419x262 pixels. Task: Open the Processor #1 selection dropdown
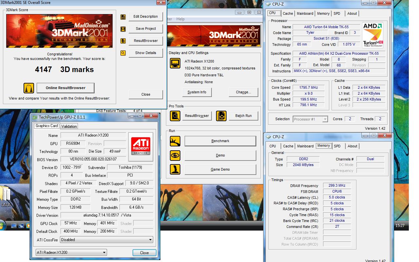click(310, 119)
